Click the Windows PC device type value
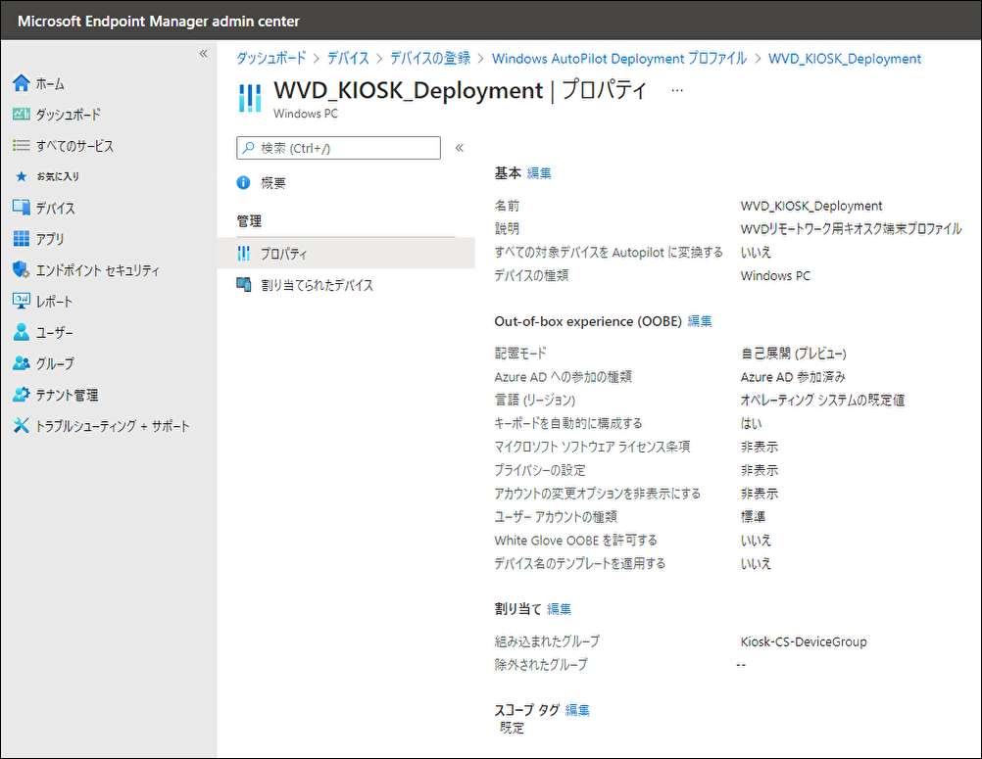Viewport: 982px width, 759px height. point(775,275)
